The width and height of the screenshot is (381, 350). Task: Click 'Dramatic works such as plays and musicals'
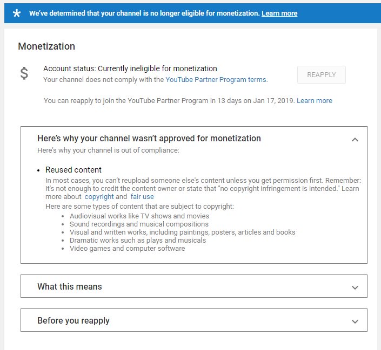138,241
